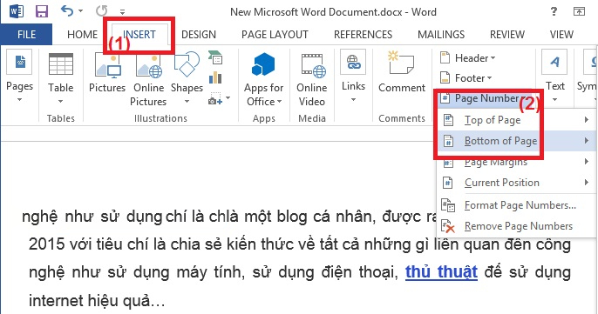Screen dimensions: 598x314
Task: Expand Current Position submenu arrow
Action: click(587, 183)
